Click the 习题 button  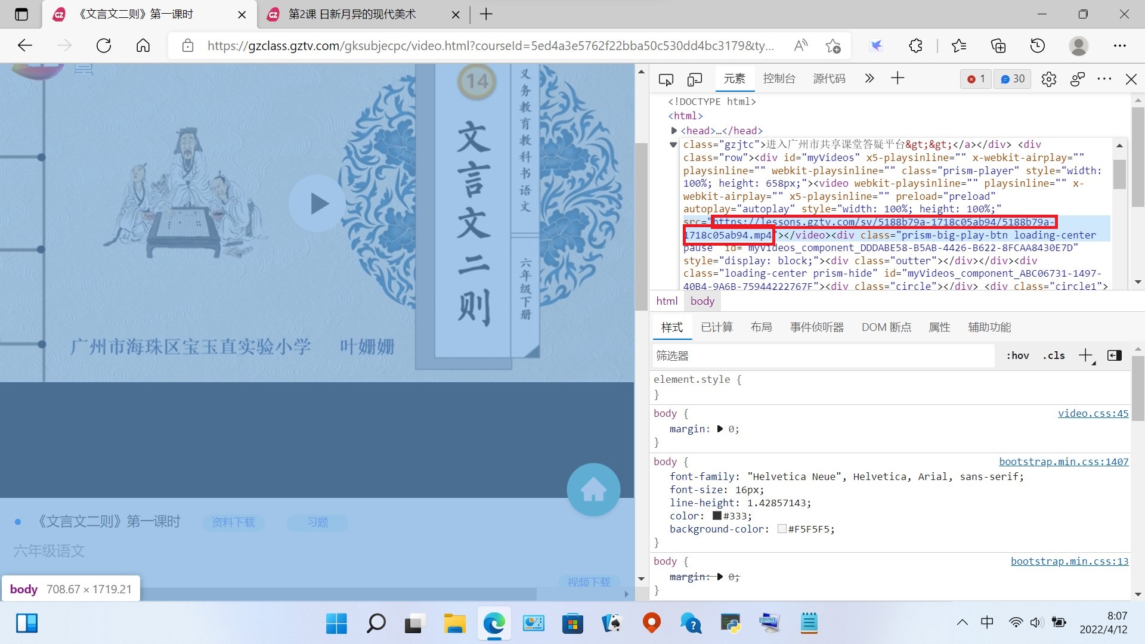318,522
